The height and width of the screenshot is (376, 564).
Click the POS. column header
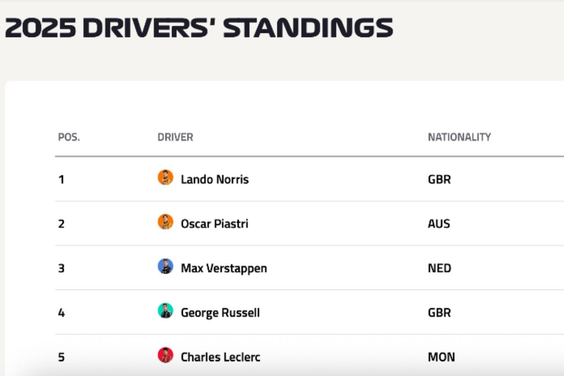point(69,137)
